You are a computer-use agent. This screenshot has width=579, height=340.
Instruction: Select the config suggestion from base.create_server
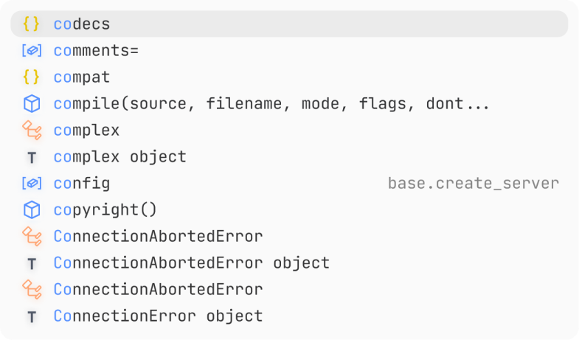(x=289, y=184)
